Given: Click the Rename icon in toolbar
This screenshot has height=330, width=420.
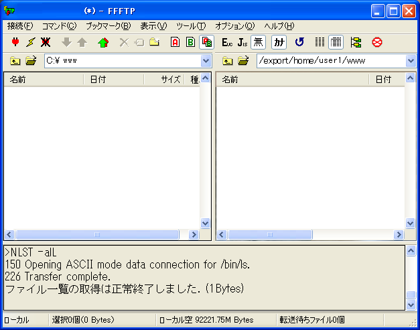Looking at the screenshot, I should [139, 42].
